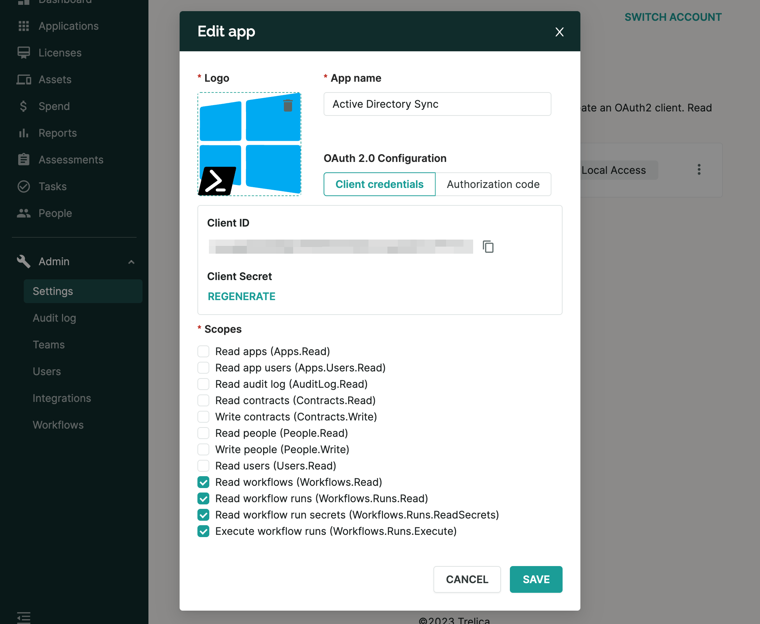Open the three-dot menu beside Local Access
The image size is (760, 624).
699,170
